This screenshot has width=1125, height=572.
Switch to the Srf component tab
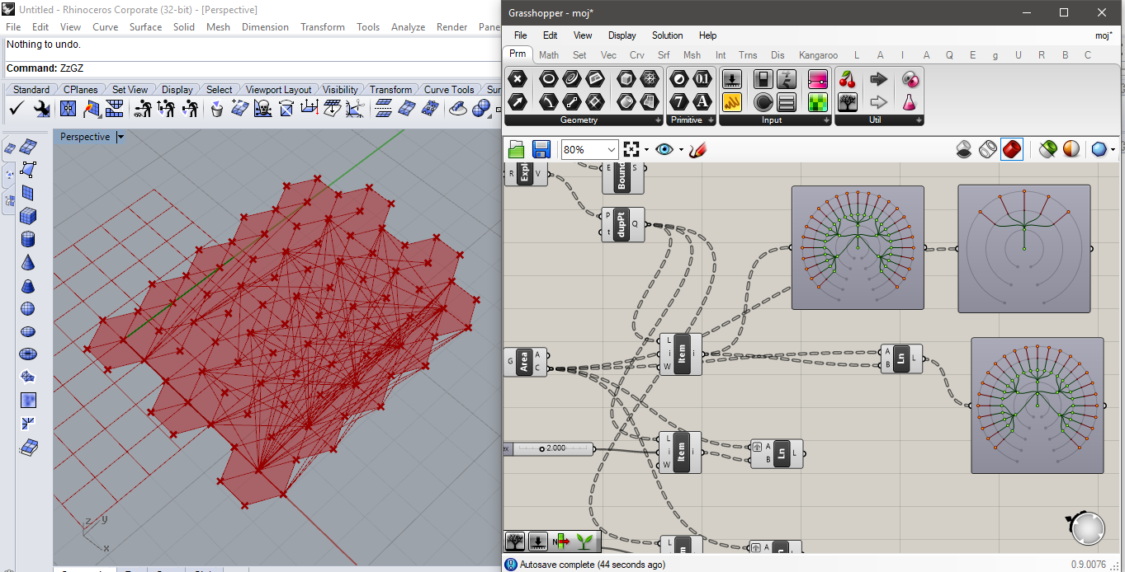[x=664, y=55]
